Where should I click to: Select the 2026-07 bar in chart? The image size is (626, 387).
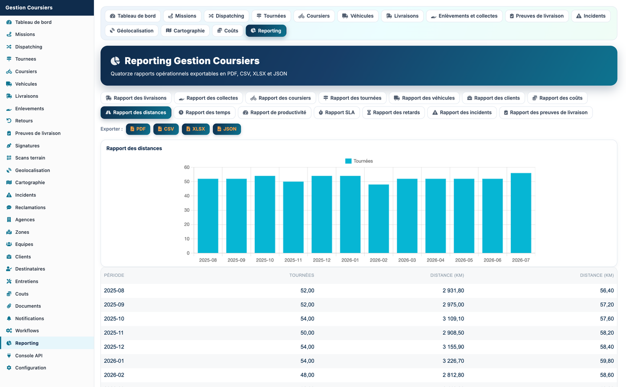[521, 213]
